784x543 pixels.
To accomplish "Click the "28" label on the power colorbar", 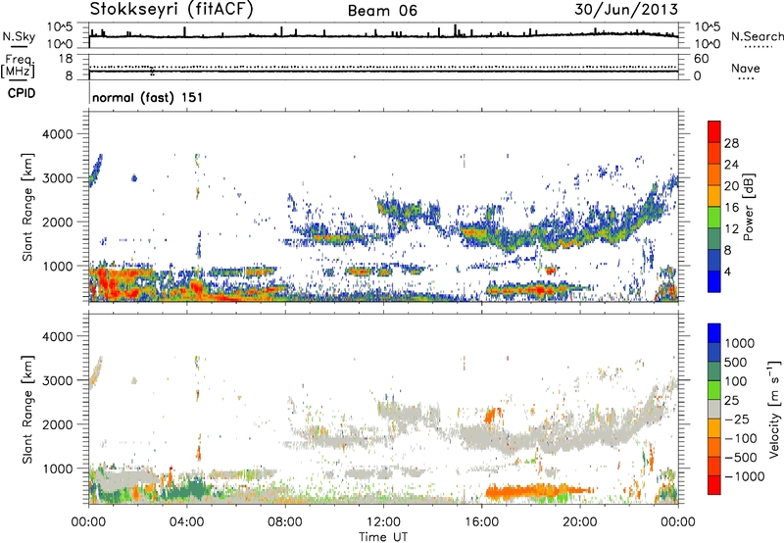I will (731, 143).
